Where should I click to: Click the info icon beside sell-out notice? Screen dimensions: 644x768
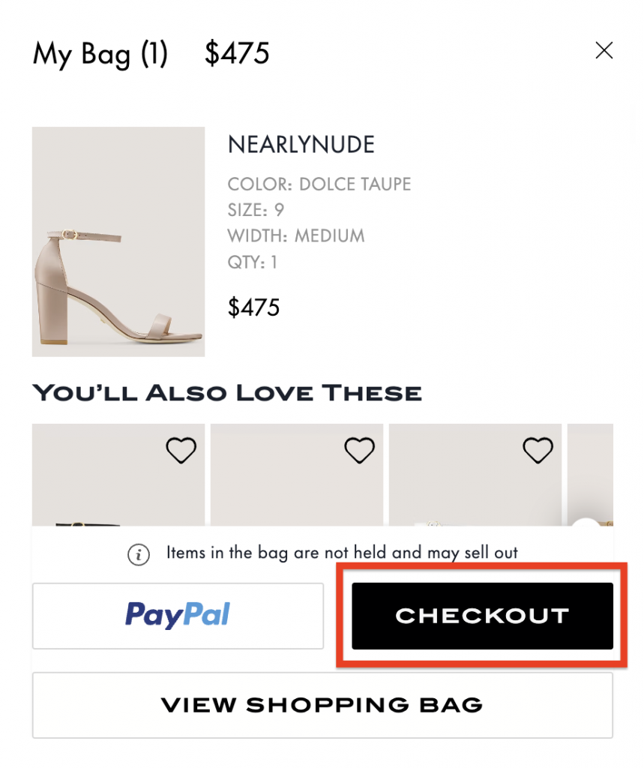[x=137, y=554]
